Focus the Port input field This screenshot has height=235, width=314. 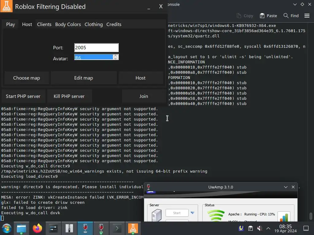96,47
